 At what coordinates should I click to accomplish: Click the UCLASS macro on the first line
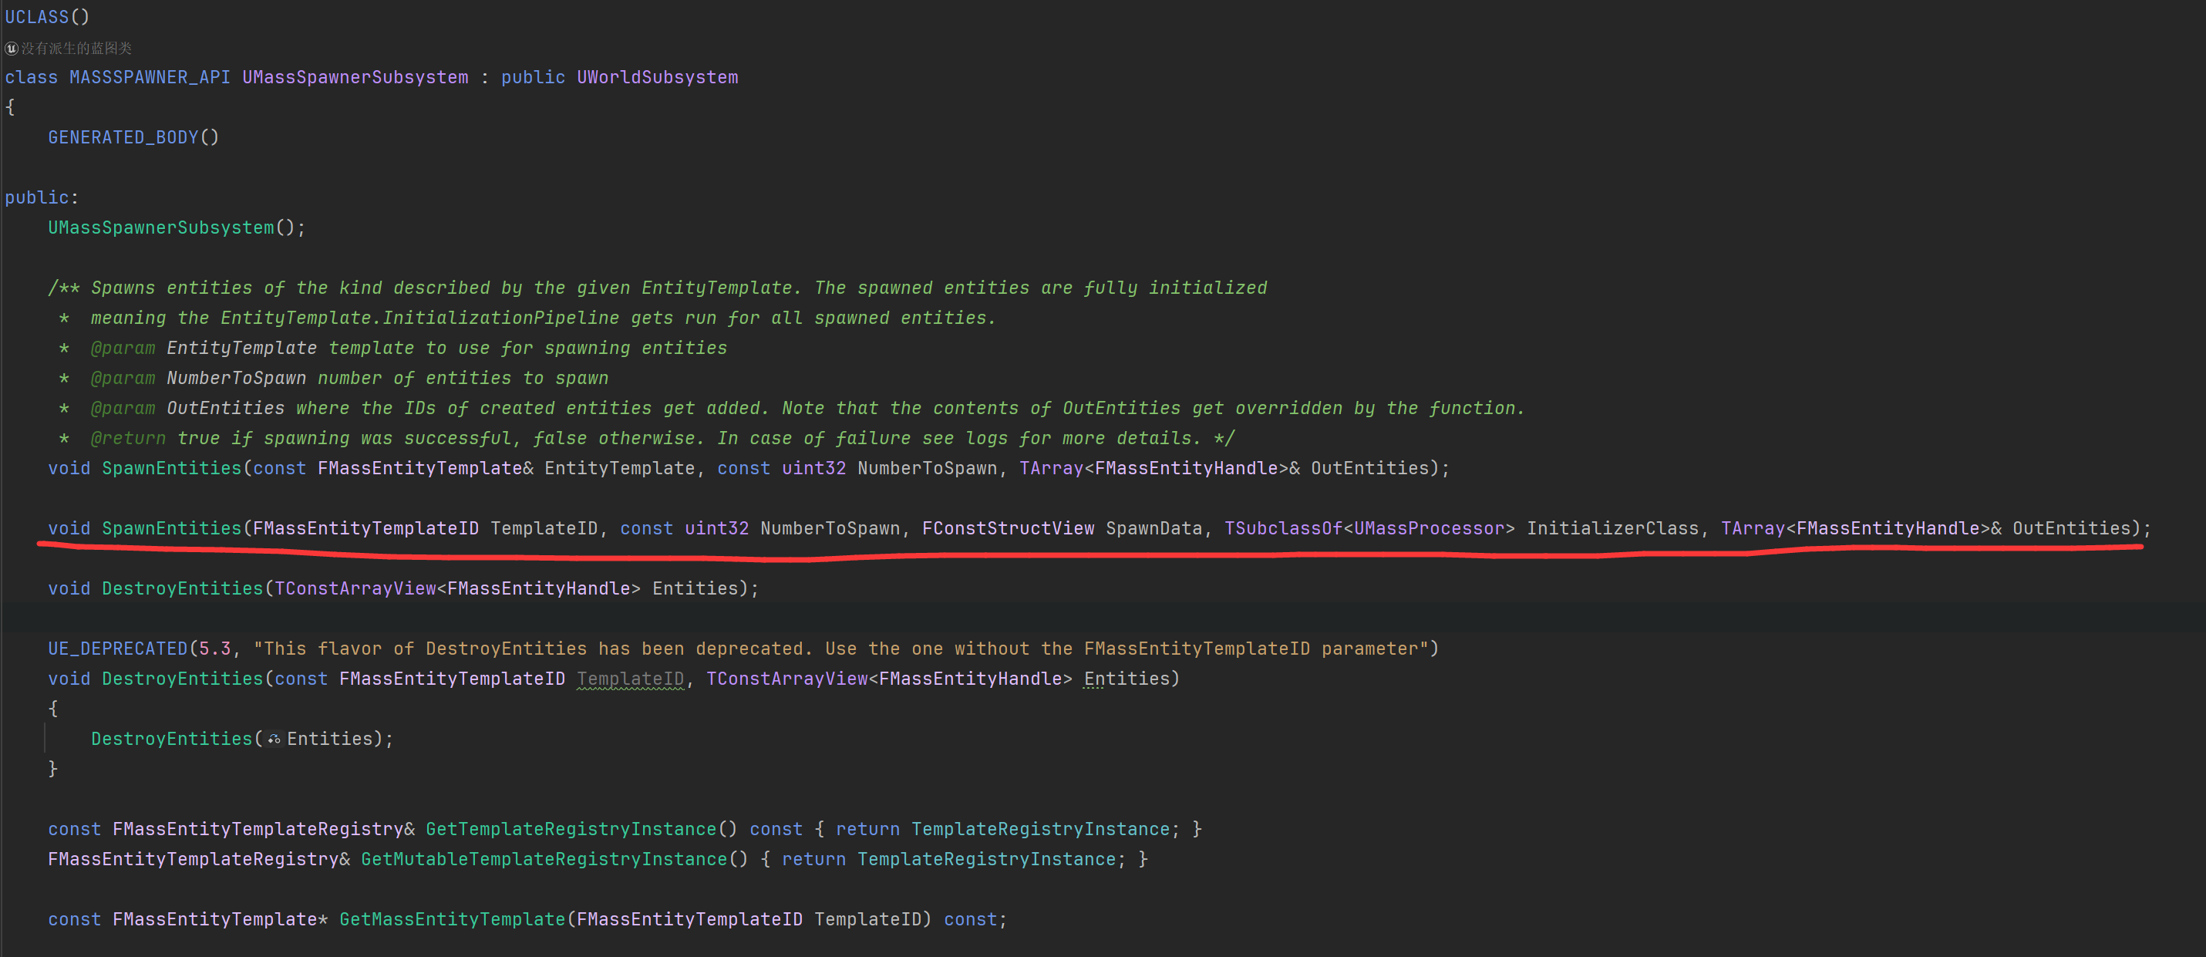[37, 16]
